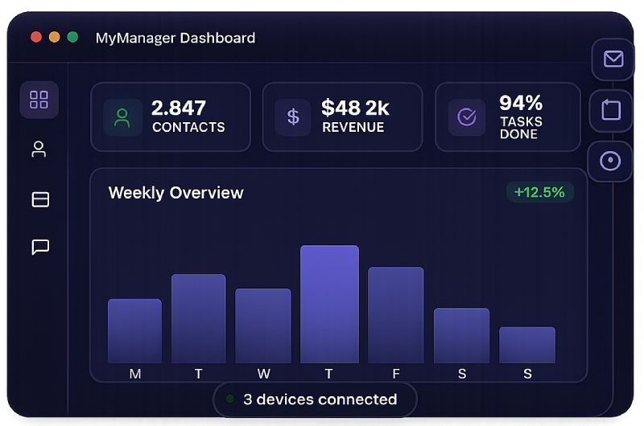Click the green status dot beside devices connected
Screen dimensions: 644x426
tap(230, 399)
